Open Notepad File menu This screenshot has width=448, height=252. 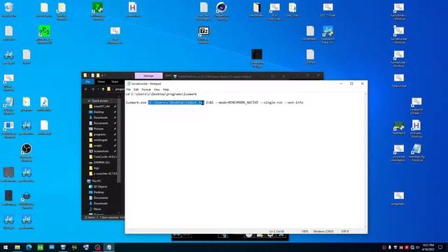129,90
